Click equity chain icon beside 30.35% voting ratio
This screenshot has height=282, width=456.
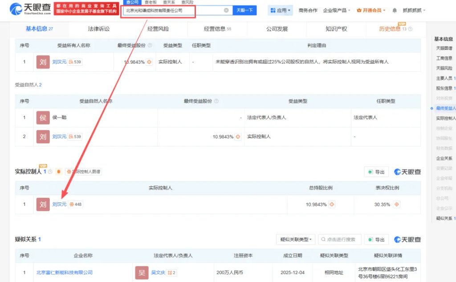(x=397, y=205)
